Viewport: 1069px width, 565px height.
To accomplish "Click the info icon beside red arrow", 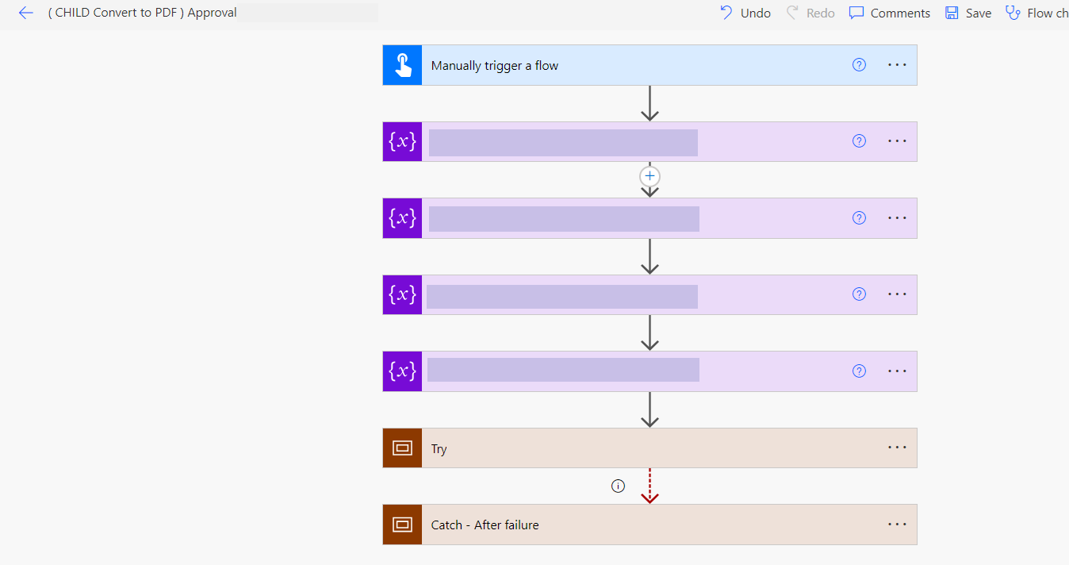I will click(x=619, y=486).
